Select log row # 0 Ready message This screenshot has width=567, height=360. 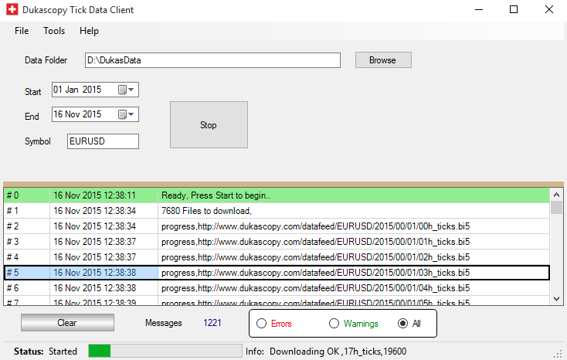coord(277,195)
